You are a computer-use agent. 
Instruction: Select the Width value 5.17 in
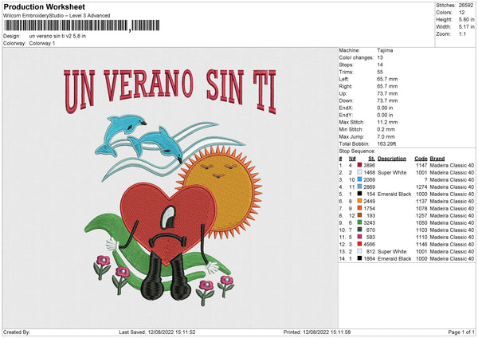point(466,27)
